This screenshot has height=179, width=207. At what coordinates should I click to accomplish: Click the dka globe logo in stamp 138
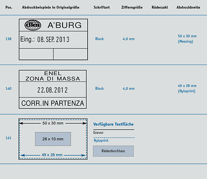pos(33,25)
